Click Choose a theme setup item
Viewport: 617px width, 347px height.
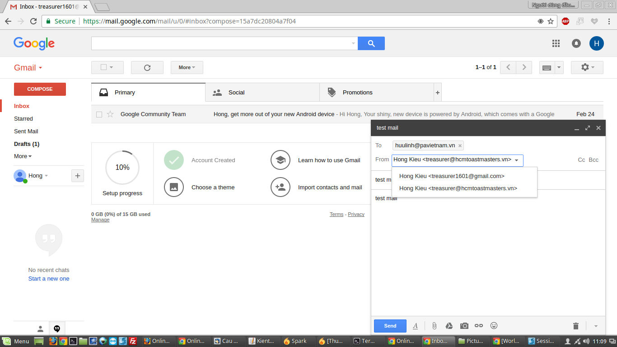[199, 187]
